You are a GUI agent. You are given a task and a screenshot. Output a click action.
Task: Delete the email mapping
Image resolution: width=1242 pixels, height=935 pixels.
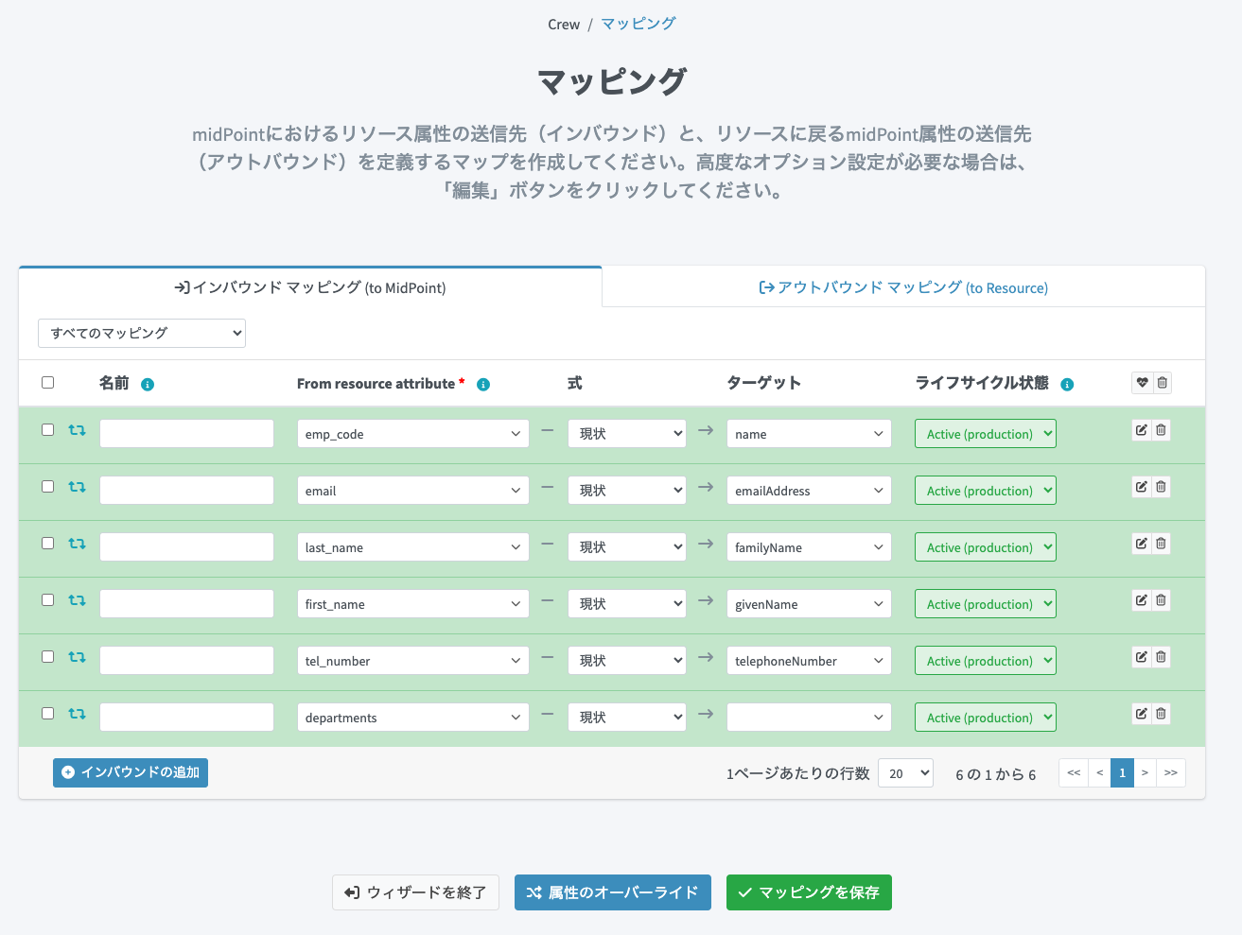1161,487
